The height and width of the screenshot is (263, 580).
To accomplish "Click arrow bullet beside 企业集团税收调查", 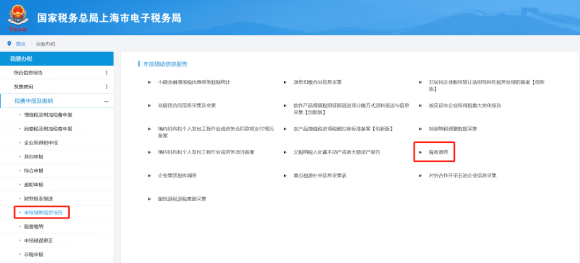I will (x=149, y=176).
